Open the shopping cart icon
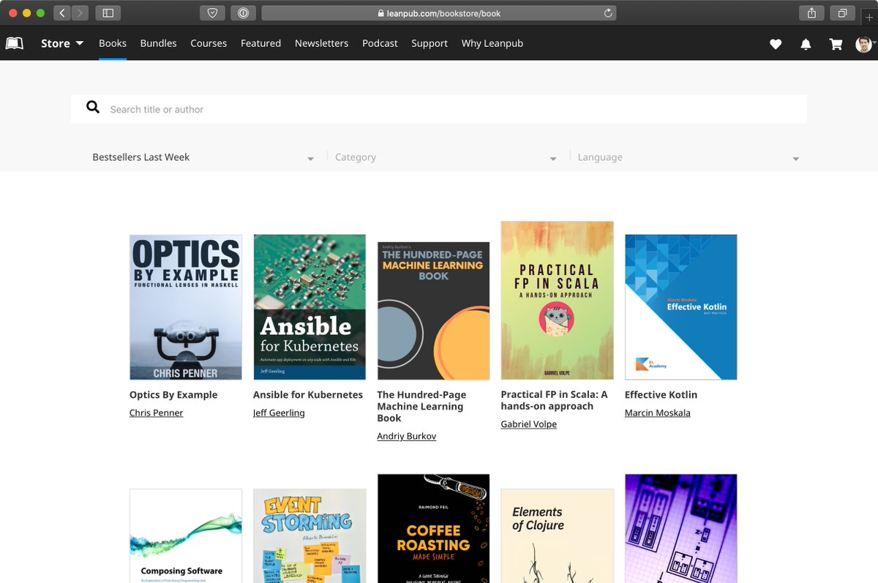The image size is (878, 583). tap(836, 44)
